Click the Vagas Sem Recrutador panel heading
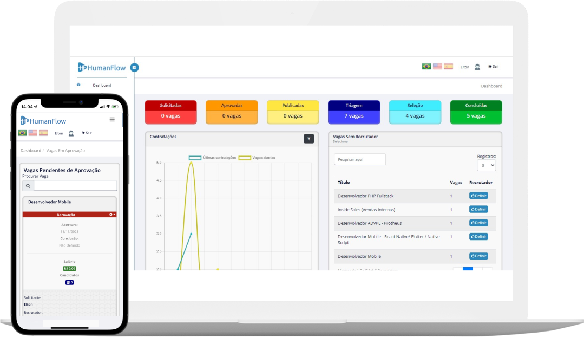The image size is (584, 337). pyautogui.click(x=355, y=137)
